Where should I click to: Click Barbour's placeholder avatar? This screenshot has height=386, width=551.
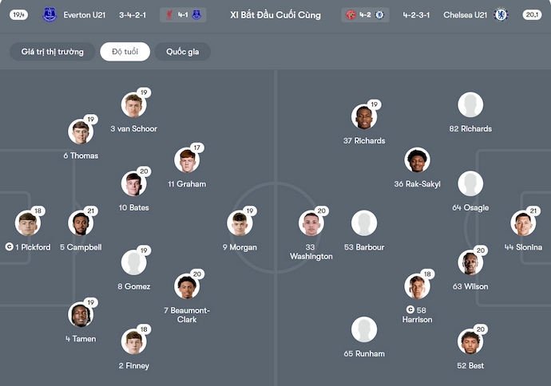click(364, 223)
